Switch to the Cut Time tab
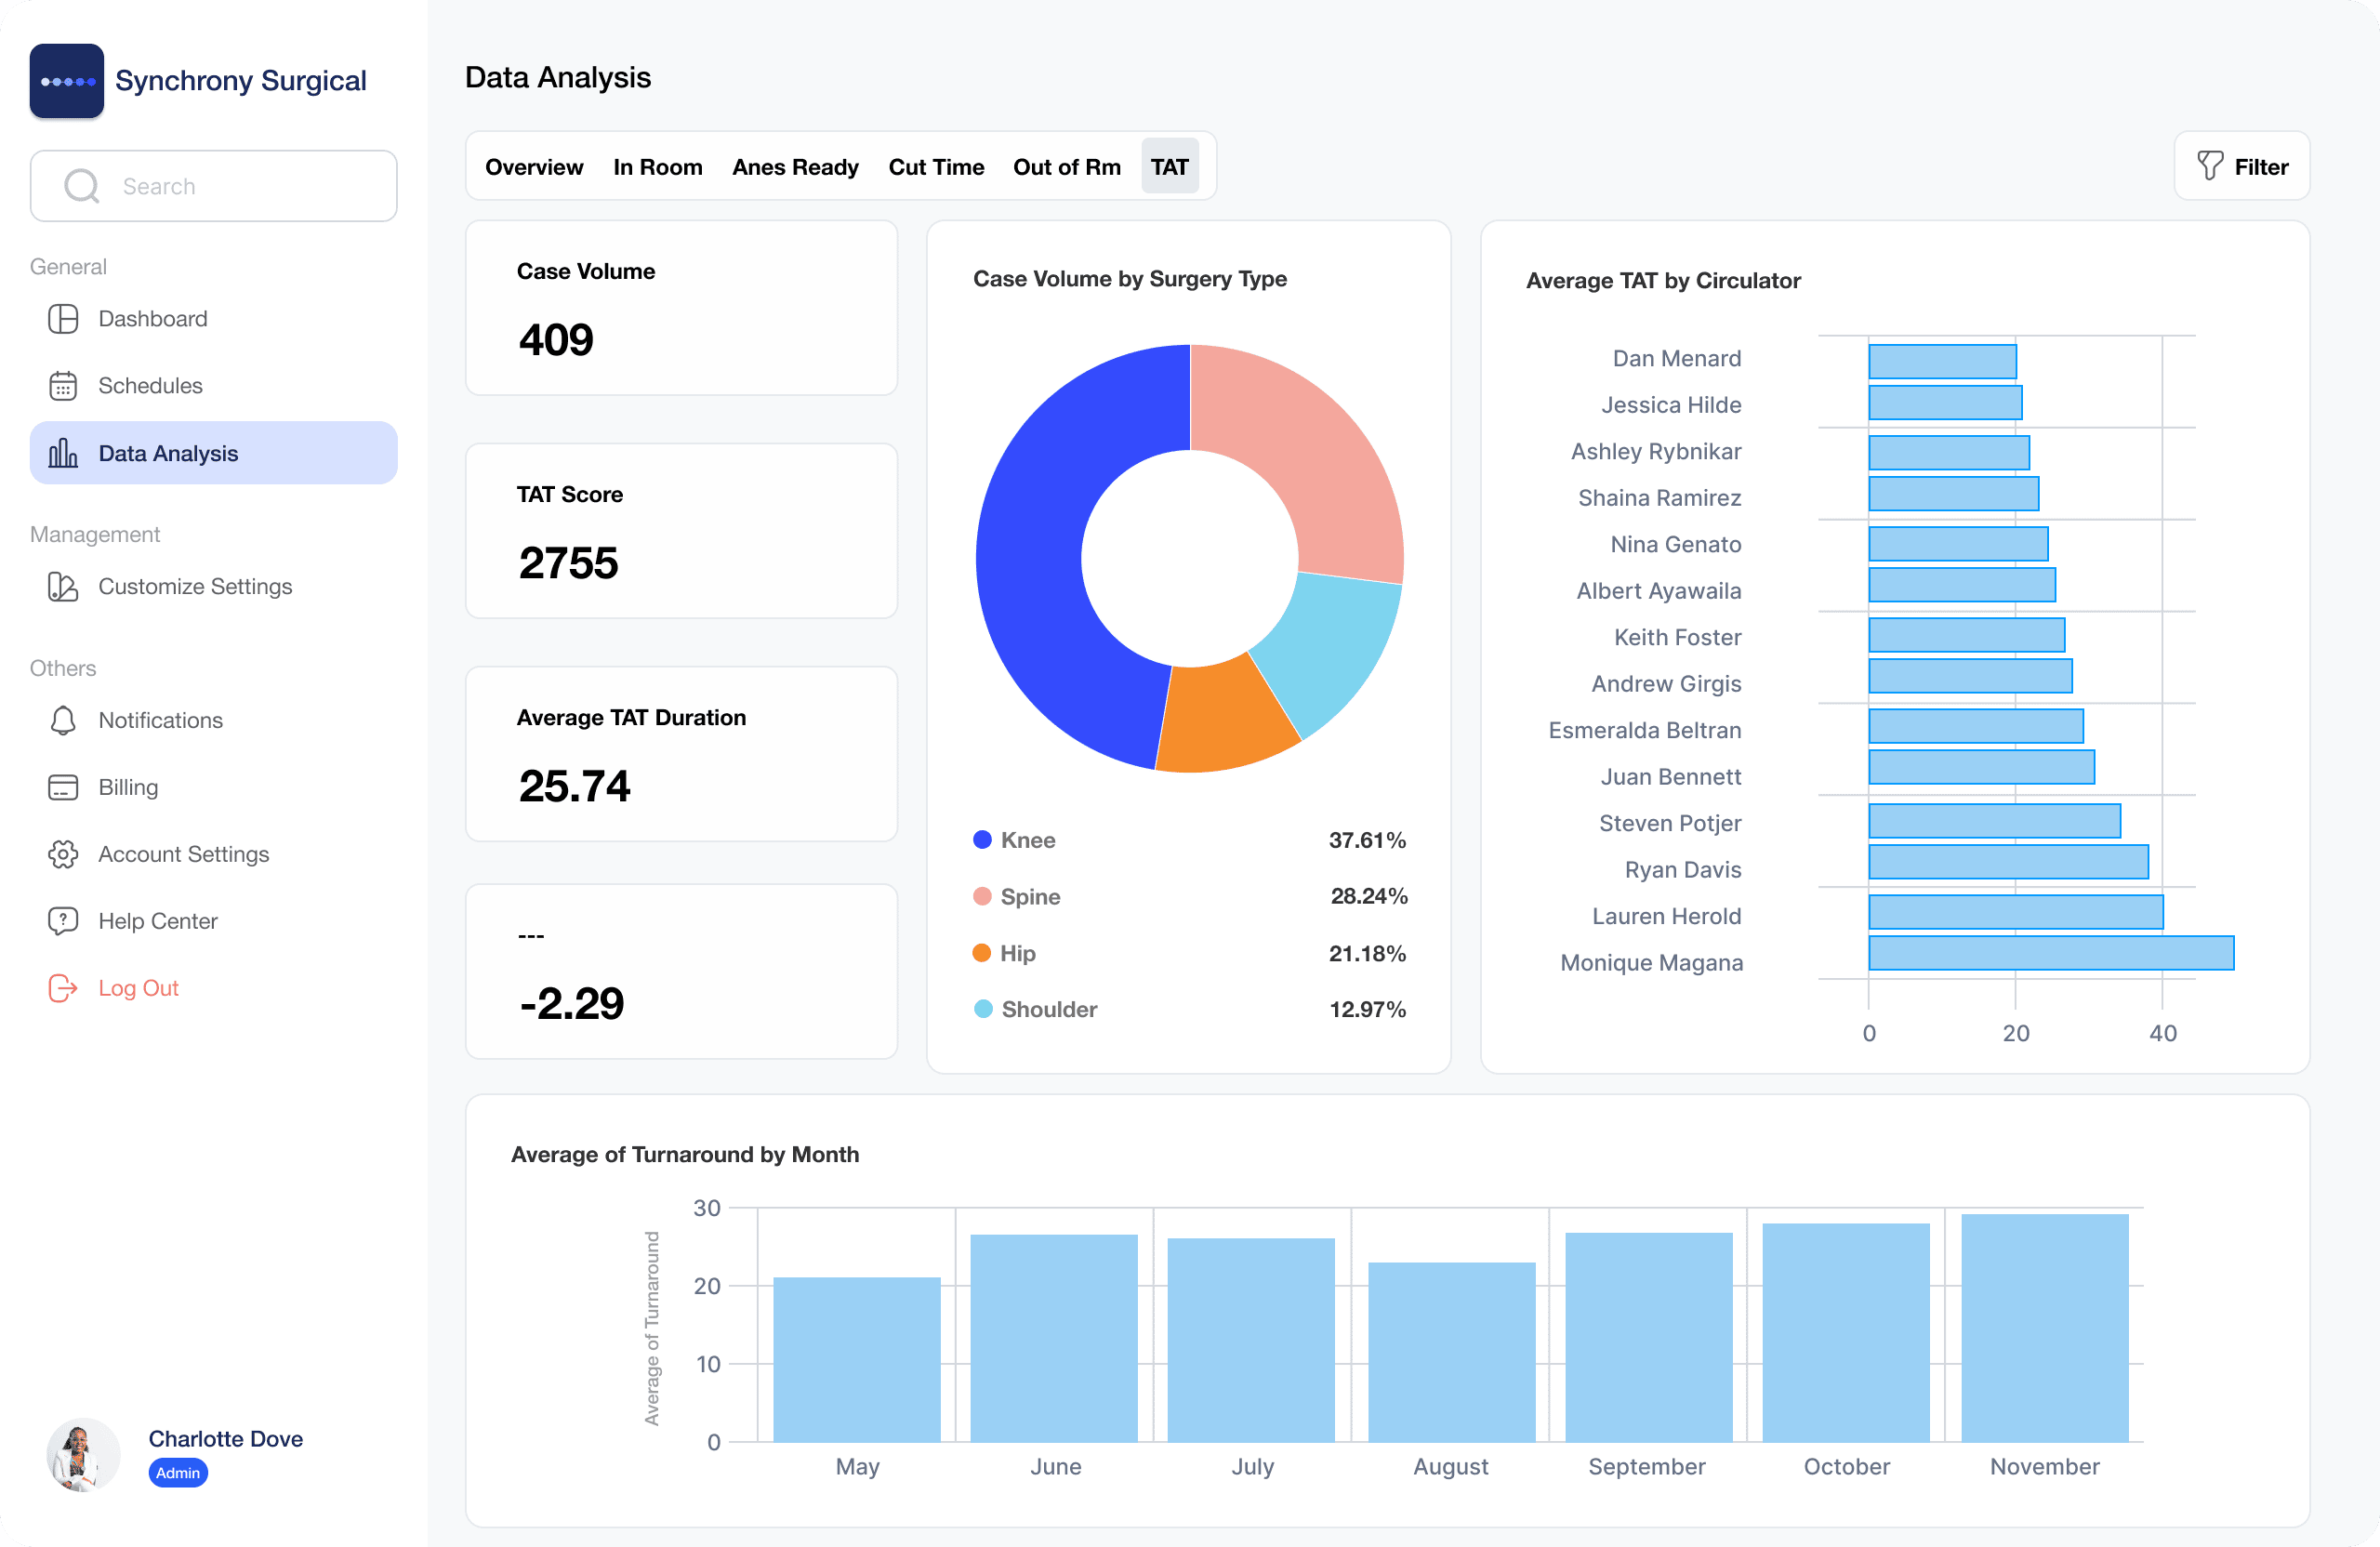 936,167
